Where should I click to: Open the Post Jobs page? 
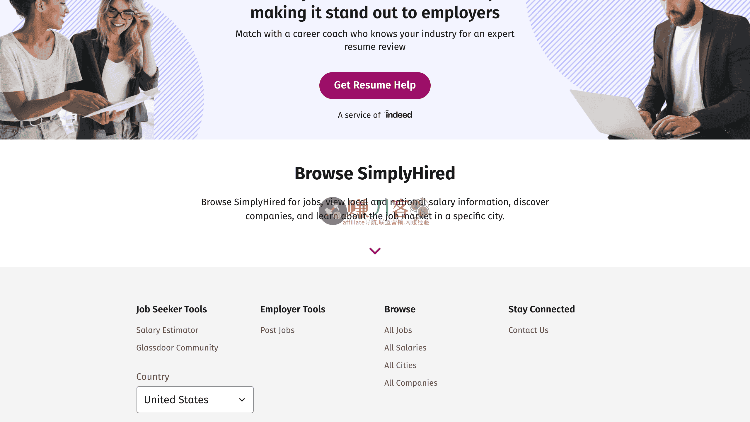tap(277, 330)
